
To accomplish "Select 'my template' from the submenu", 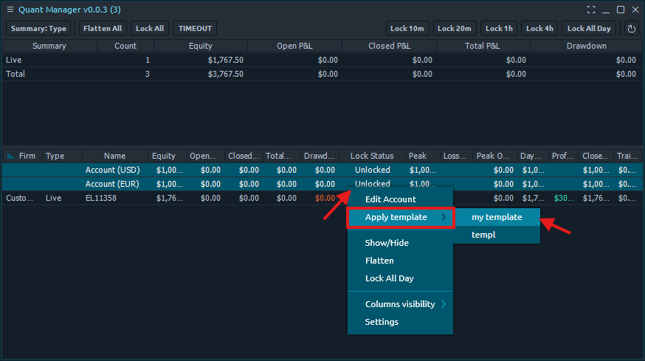I will pyautogui.click(x=497, y=217).
